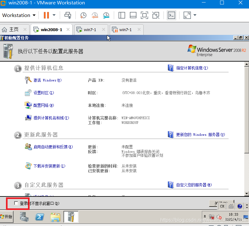
Task: Click the muted volume tray icon
Action: 219,217
